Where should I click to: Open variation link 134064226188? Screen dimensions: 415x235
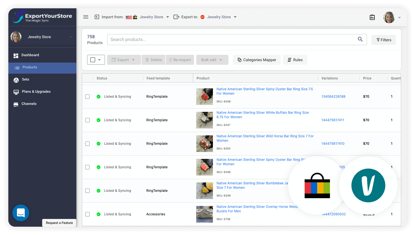pos(333,97)
